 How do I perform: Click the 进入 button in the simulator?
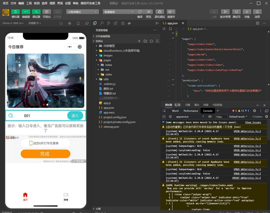(x=75, y=116)
